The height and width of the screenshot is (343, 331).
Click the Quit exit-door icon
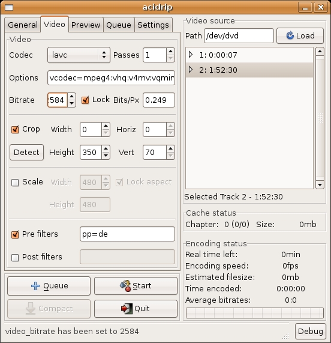click(x=127, y=308)
